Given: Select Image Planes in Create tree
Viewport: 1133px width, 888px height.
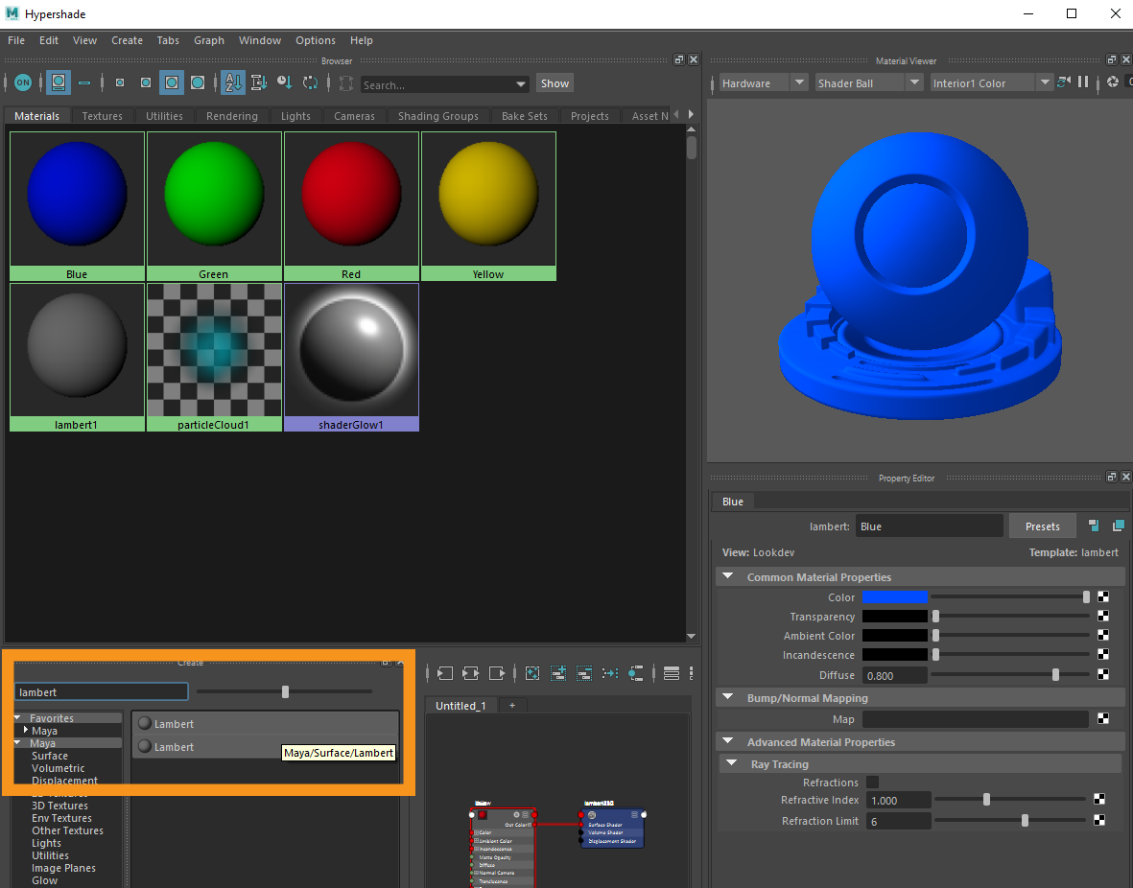Looking at the screenshot, I should [x=63, y=868].
